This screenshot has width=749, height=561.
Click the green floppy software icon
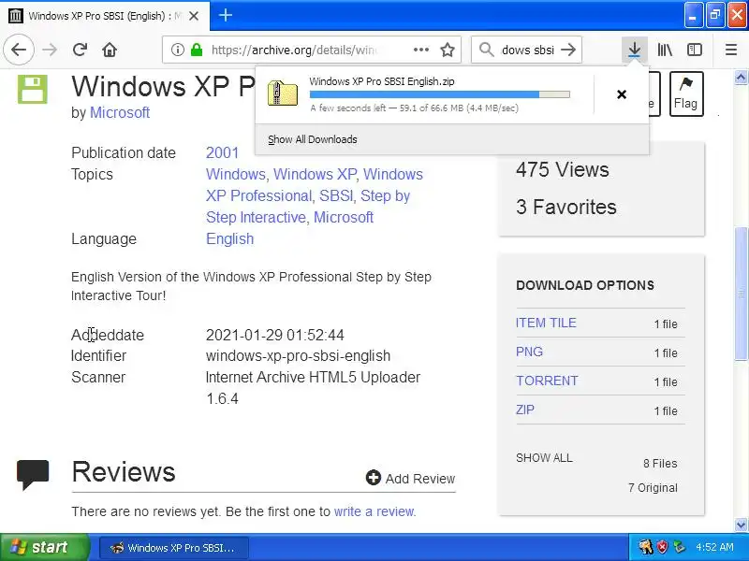(x=33, y=89)
